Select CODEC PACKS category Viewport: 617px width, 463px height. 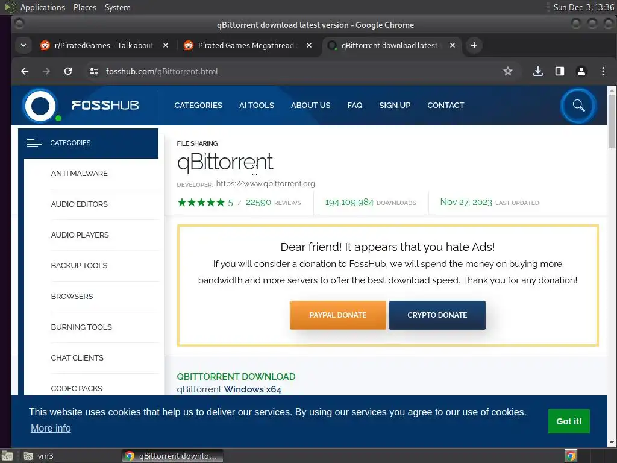77,388
